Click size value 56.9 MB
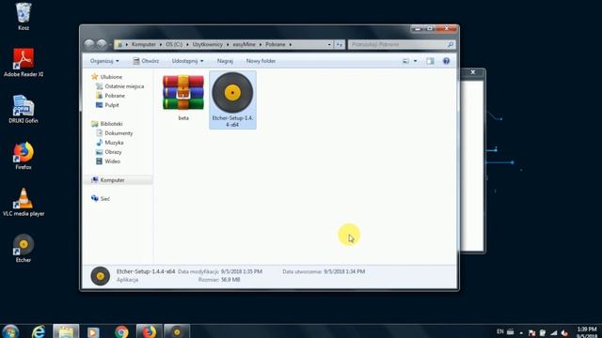The image size is (602, 338). tap(230, 280)
